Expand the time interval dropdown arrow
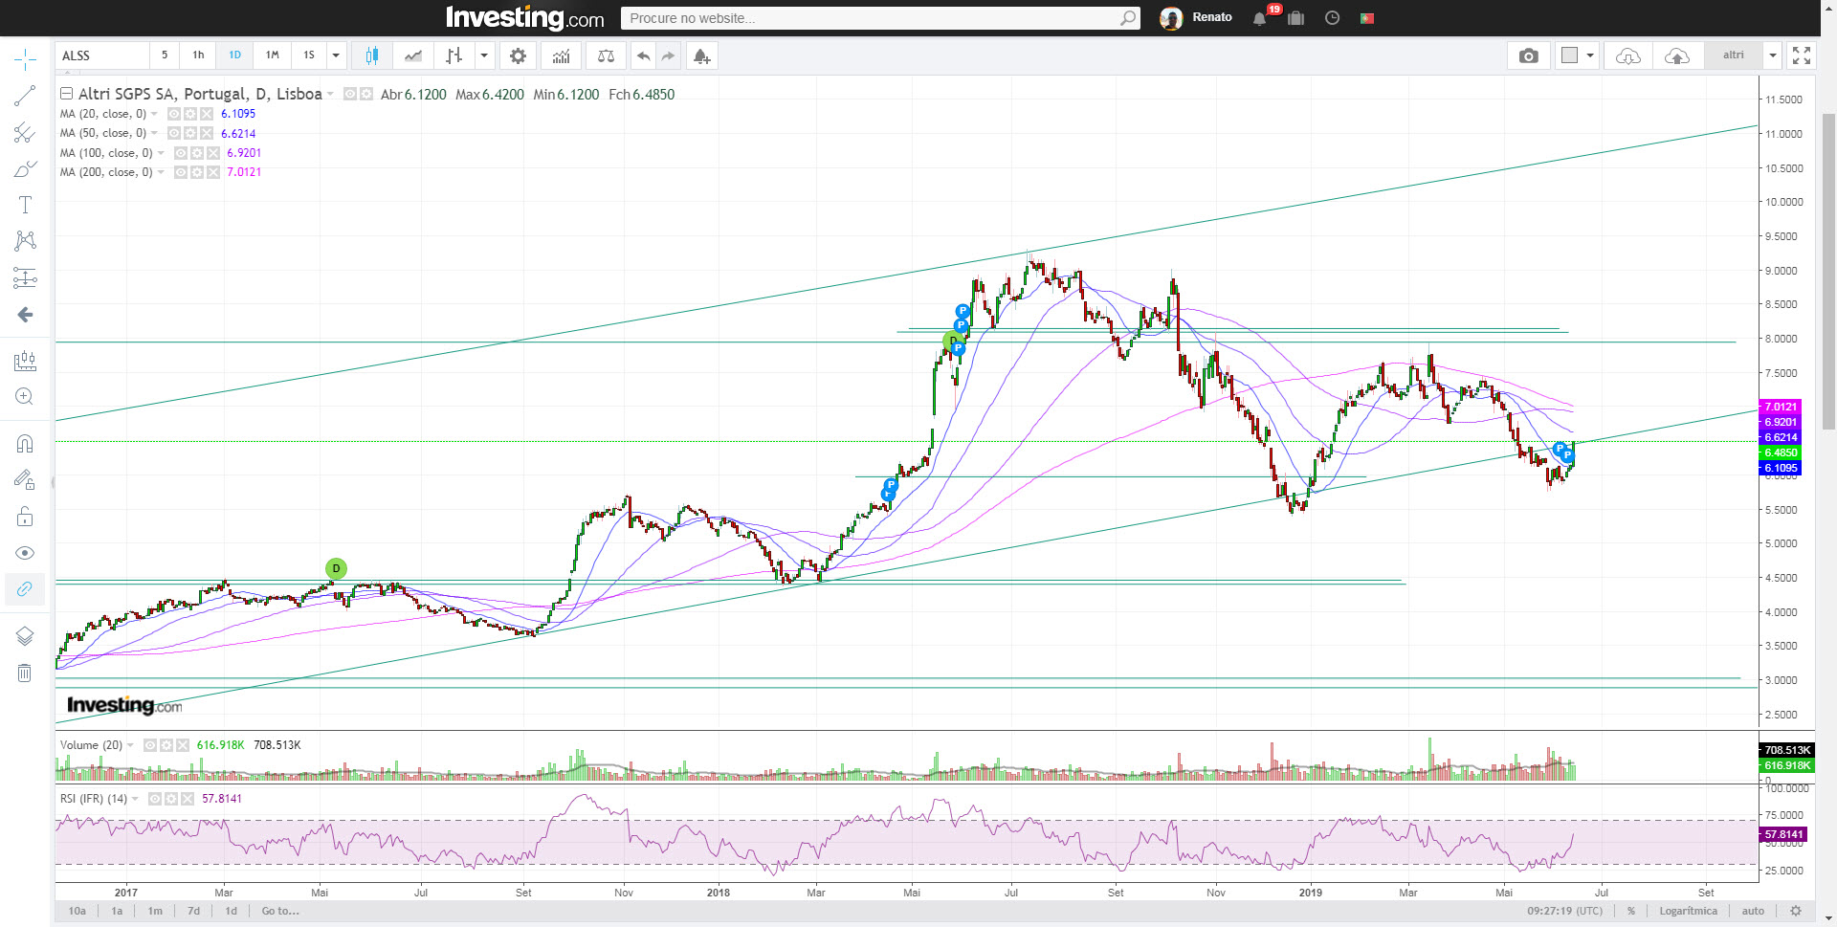 pyautogui.click(x=336, y=55)
